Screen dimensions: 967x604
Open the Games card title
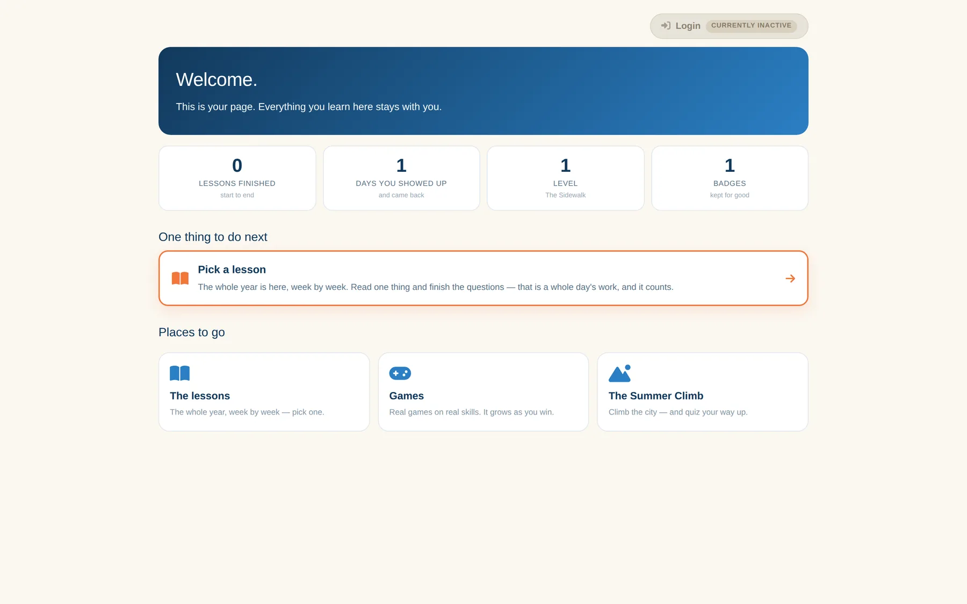tap(406, 396)
